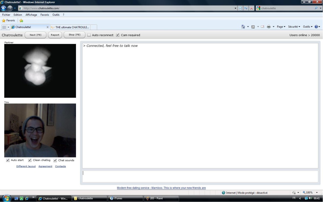Open the Affichage menu
The image size is (323, 202).
tap(31, 15)
